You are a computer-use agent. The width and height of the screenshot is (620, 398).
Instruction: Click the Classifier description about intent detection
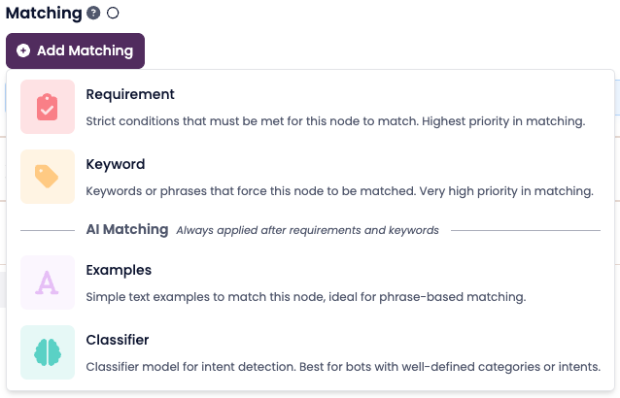343,367
